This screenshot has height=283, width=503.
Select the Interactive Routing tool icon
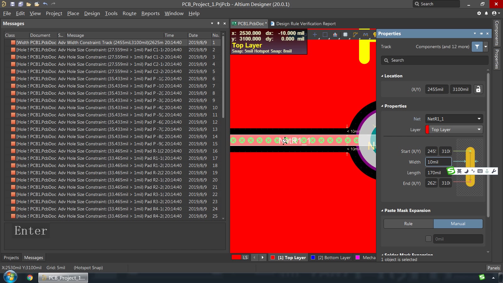pos(355,35)
